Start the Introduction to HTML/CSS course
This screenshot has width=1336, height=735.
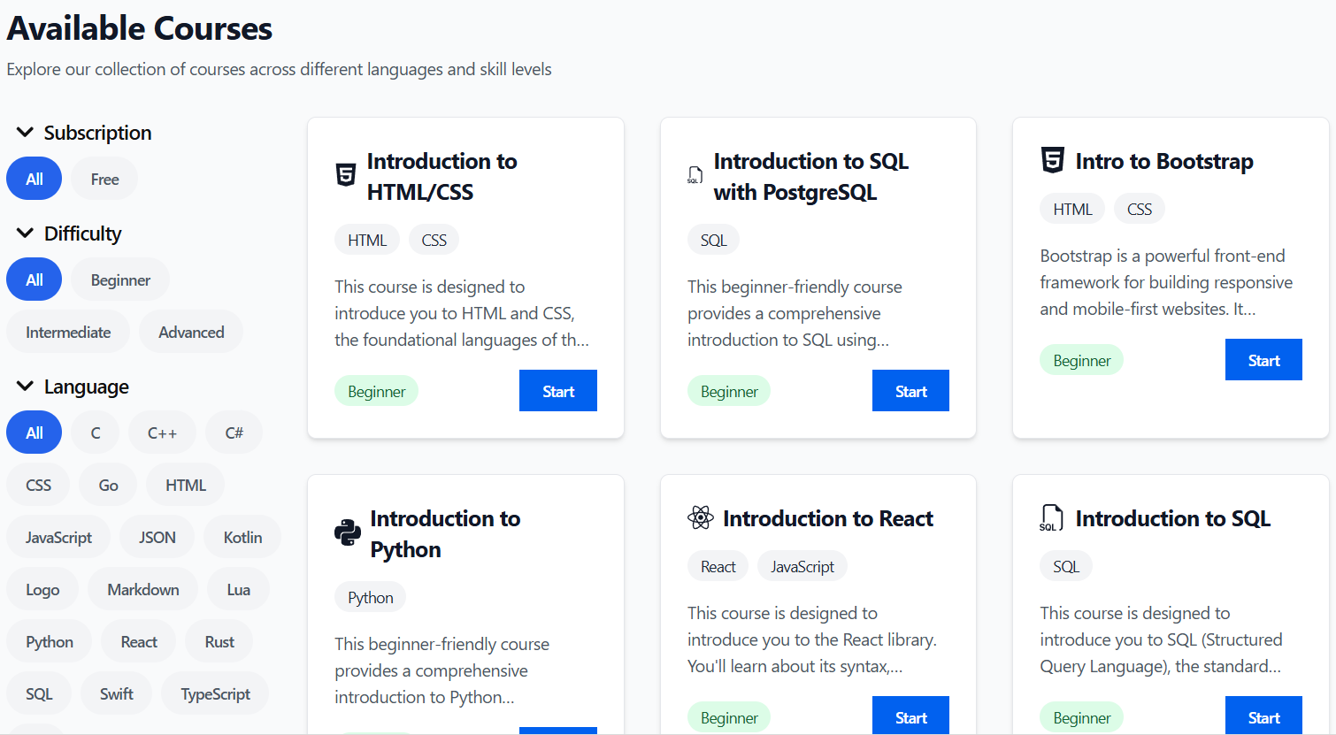point(558,391)
